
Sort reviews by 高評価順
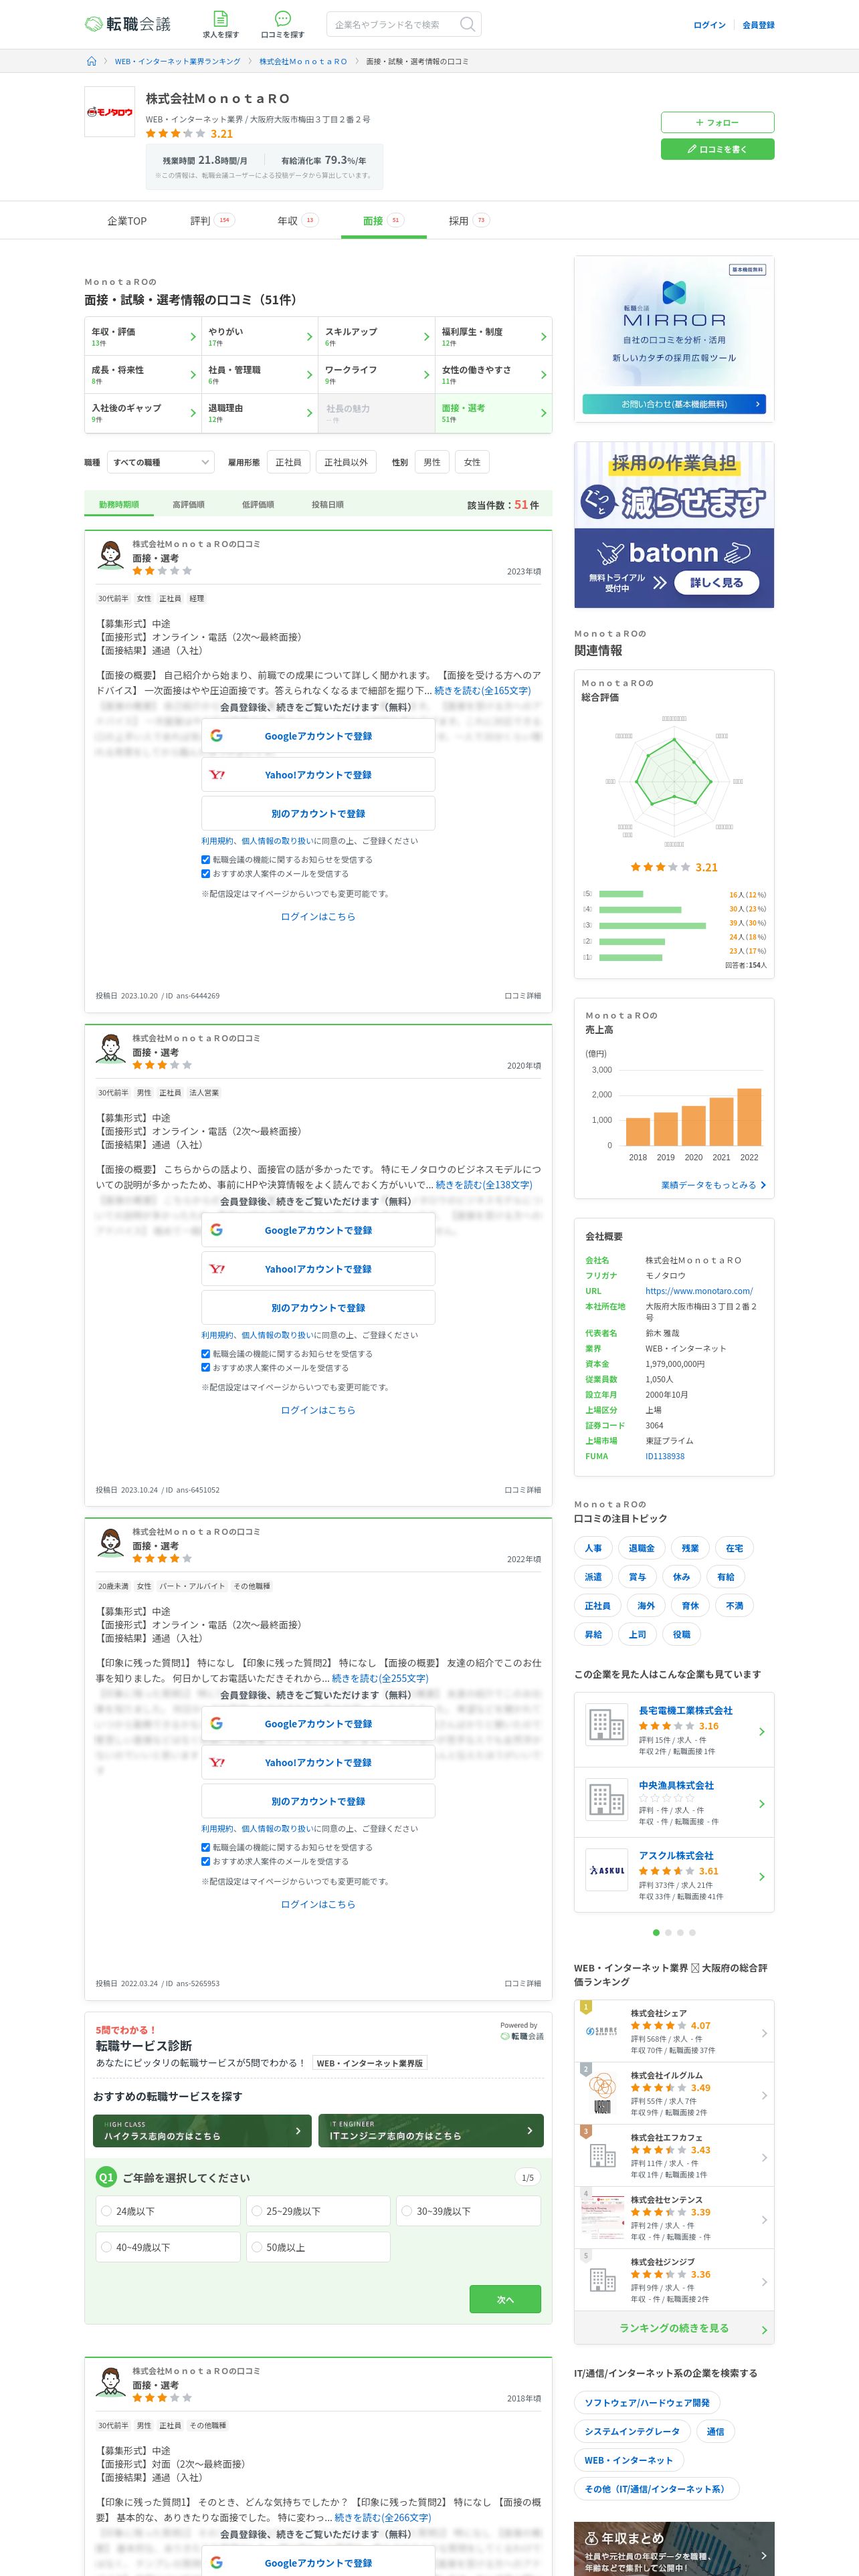click(x=188, y=505)
